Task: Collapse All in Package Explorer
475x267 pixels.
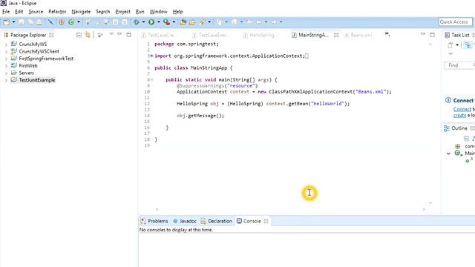Action: pyautogui.click(x=79, y=35)
